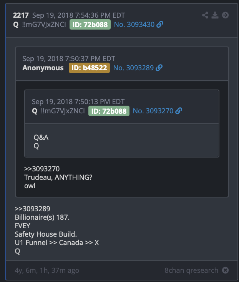Click the 8chan qresearch source label
This screenshot has height=282, width=239.
click(x=191, y=270)
